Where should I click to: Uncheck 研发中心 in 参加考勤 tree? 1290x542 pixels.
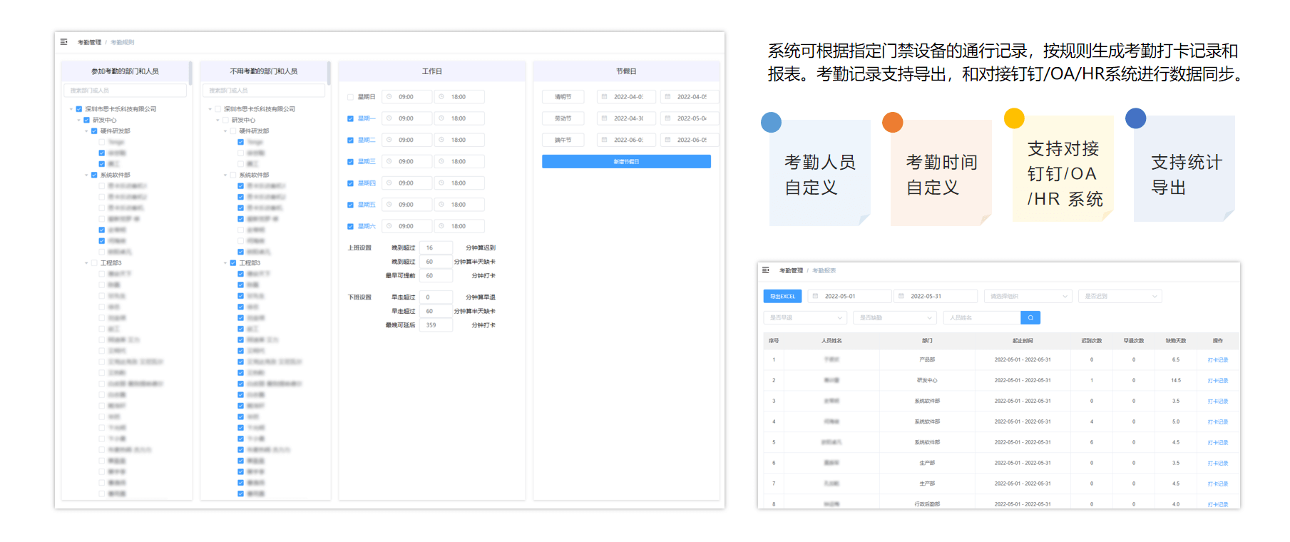86,120
